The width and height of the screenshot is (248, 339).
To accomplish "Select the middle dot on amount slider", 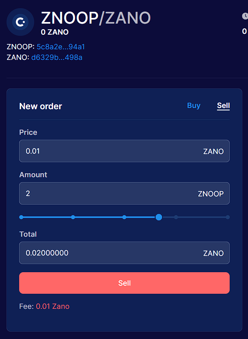I will click(124, 217).
